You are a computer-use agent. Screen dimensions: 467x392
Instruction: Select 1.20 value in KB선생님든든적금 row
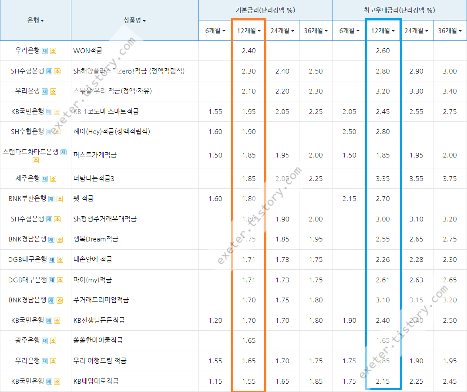click(215, 321)
